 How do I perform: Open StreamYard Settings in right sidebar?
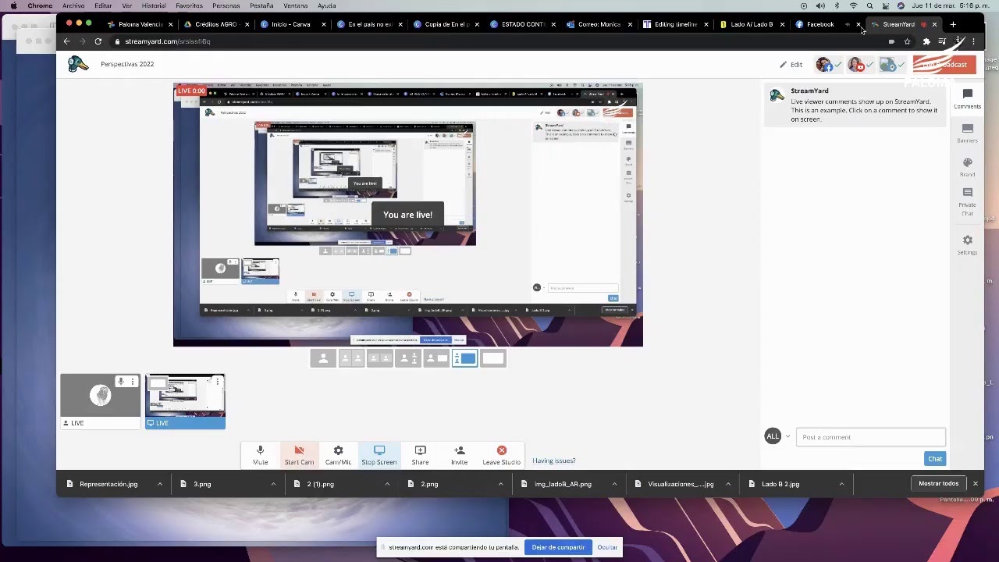point(967,245)
